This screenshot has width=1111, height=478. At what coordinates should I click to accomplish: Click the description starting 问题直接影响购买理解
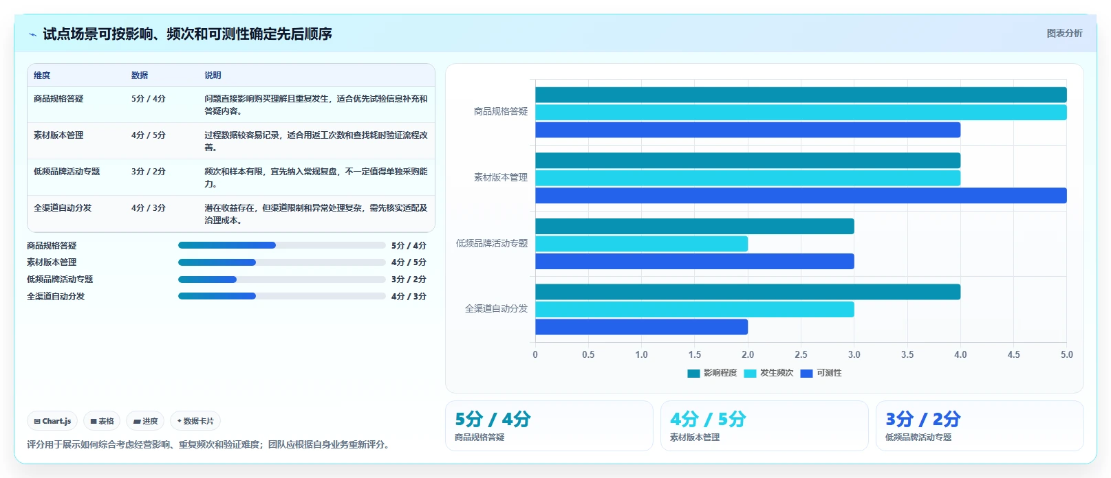coord(316,105)
